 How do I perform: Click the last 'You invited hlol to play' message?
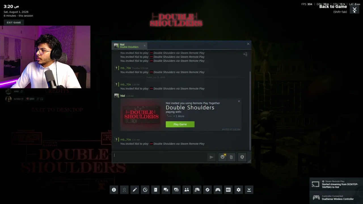[162, 144]
